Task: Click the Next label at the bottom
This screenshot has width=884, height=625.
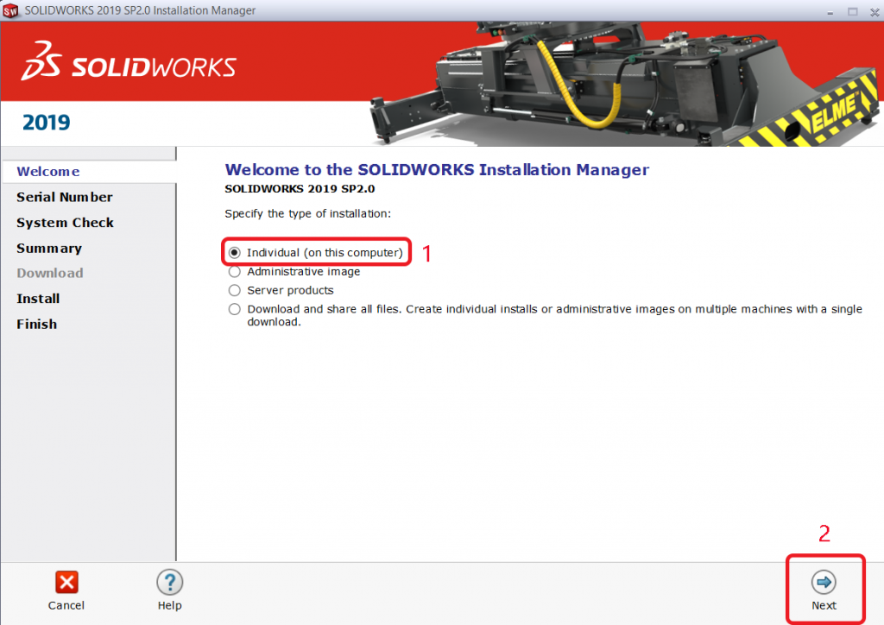Action: coord(824,605)
